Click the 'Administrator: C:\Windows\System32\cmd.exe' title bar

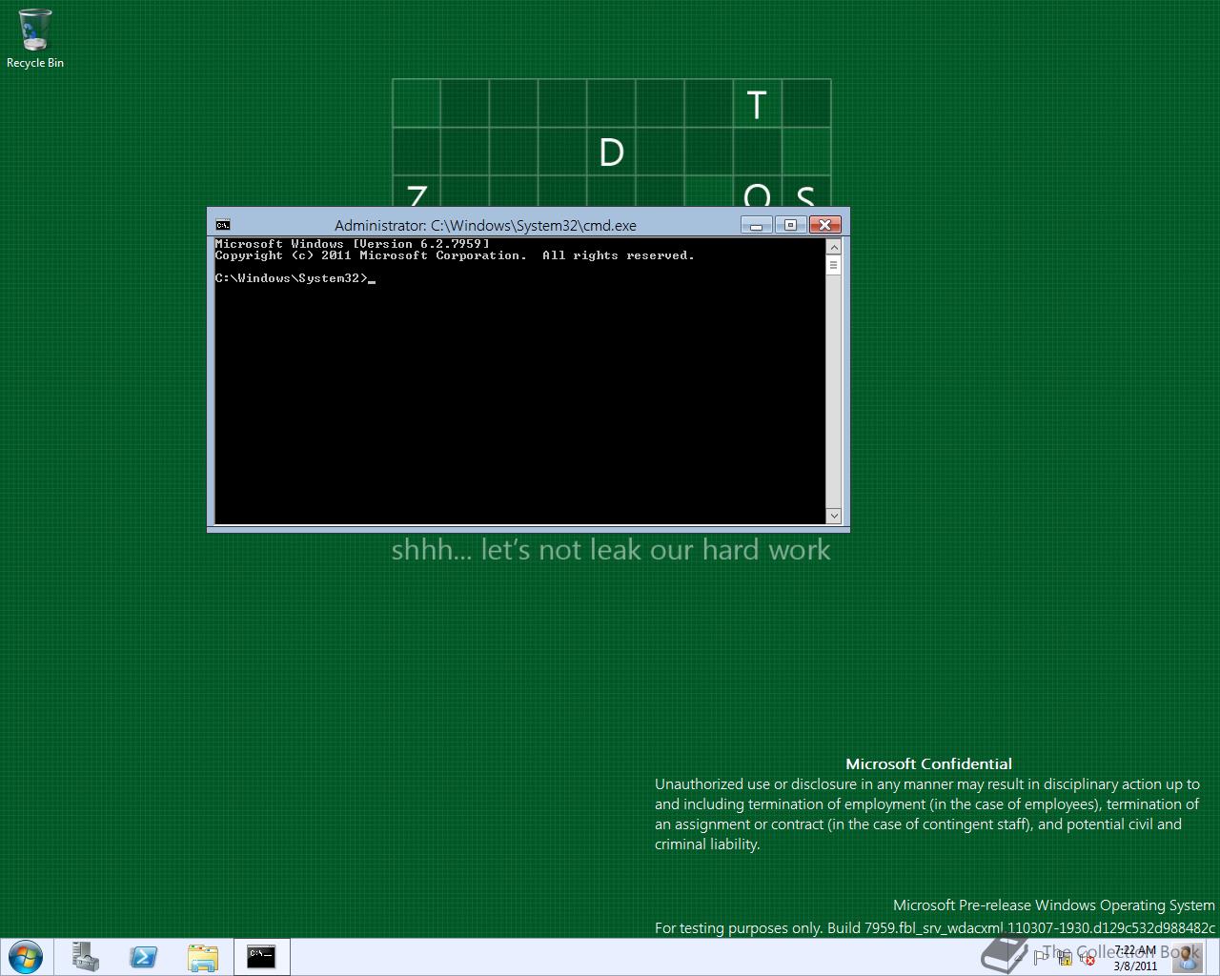point(485,225)
